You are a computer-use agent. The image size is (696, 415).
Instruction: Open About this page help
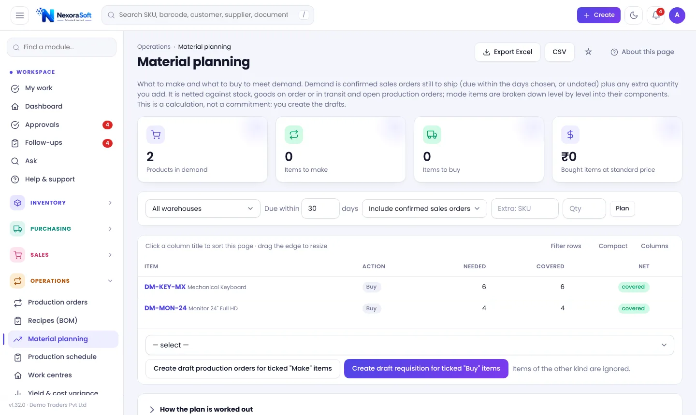(642, 52)
